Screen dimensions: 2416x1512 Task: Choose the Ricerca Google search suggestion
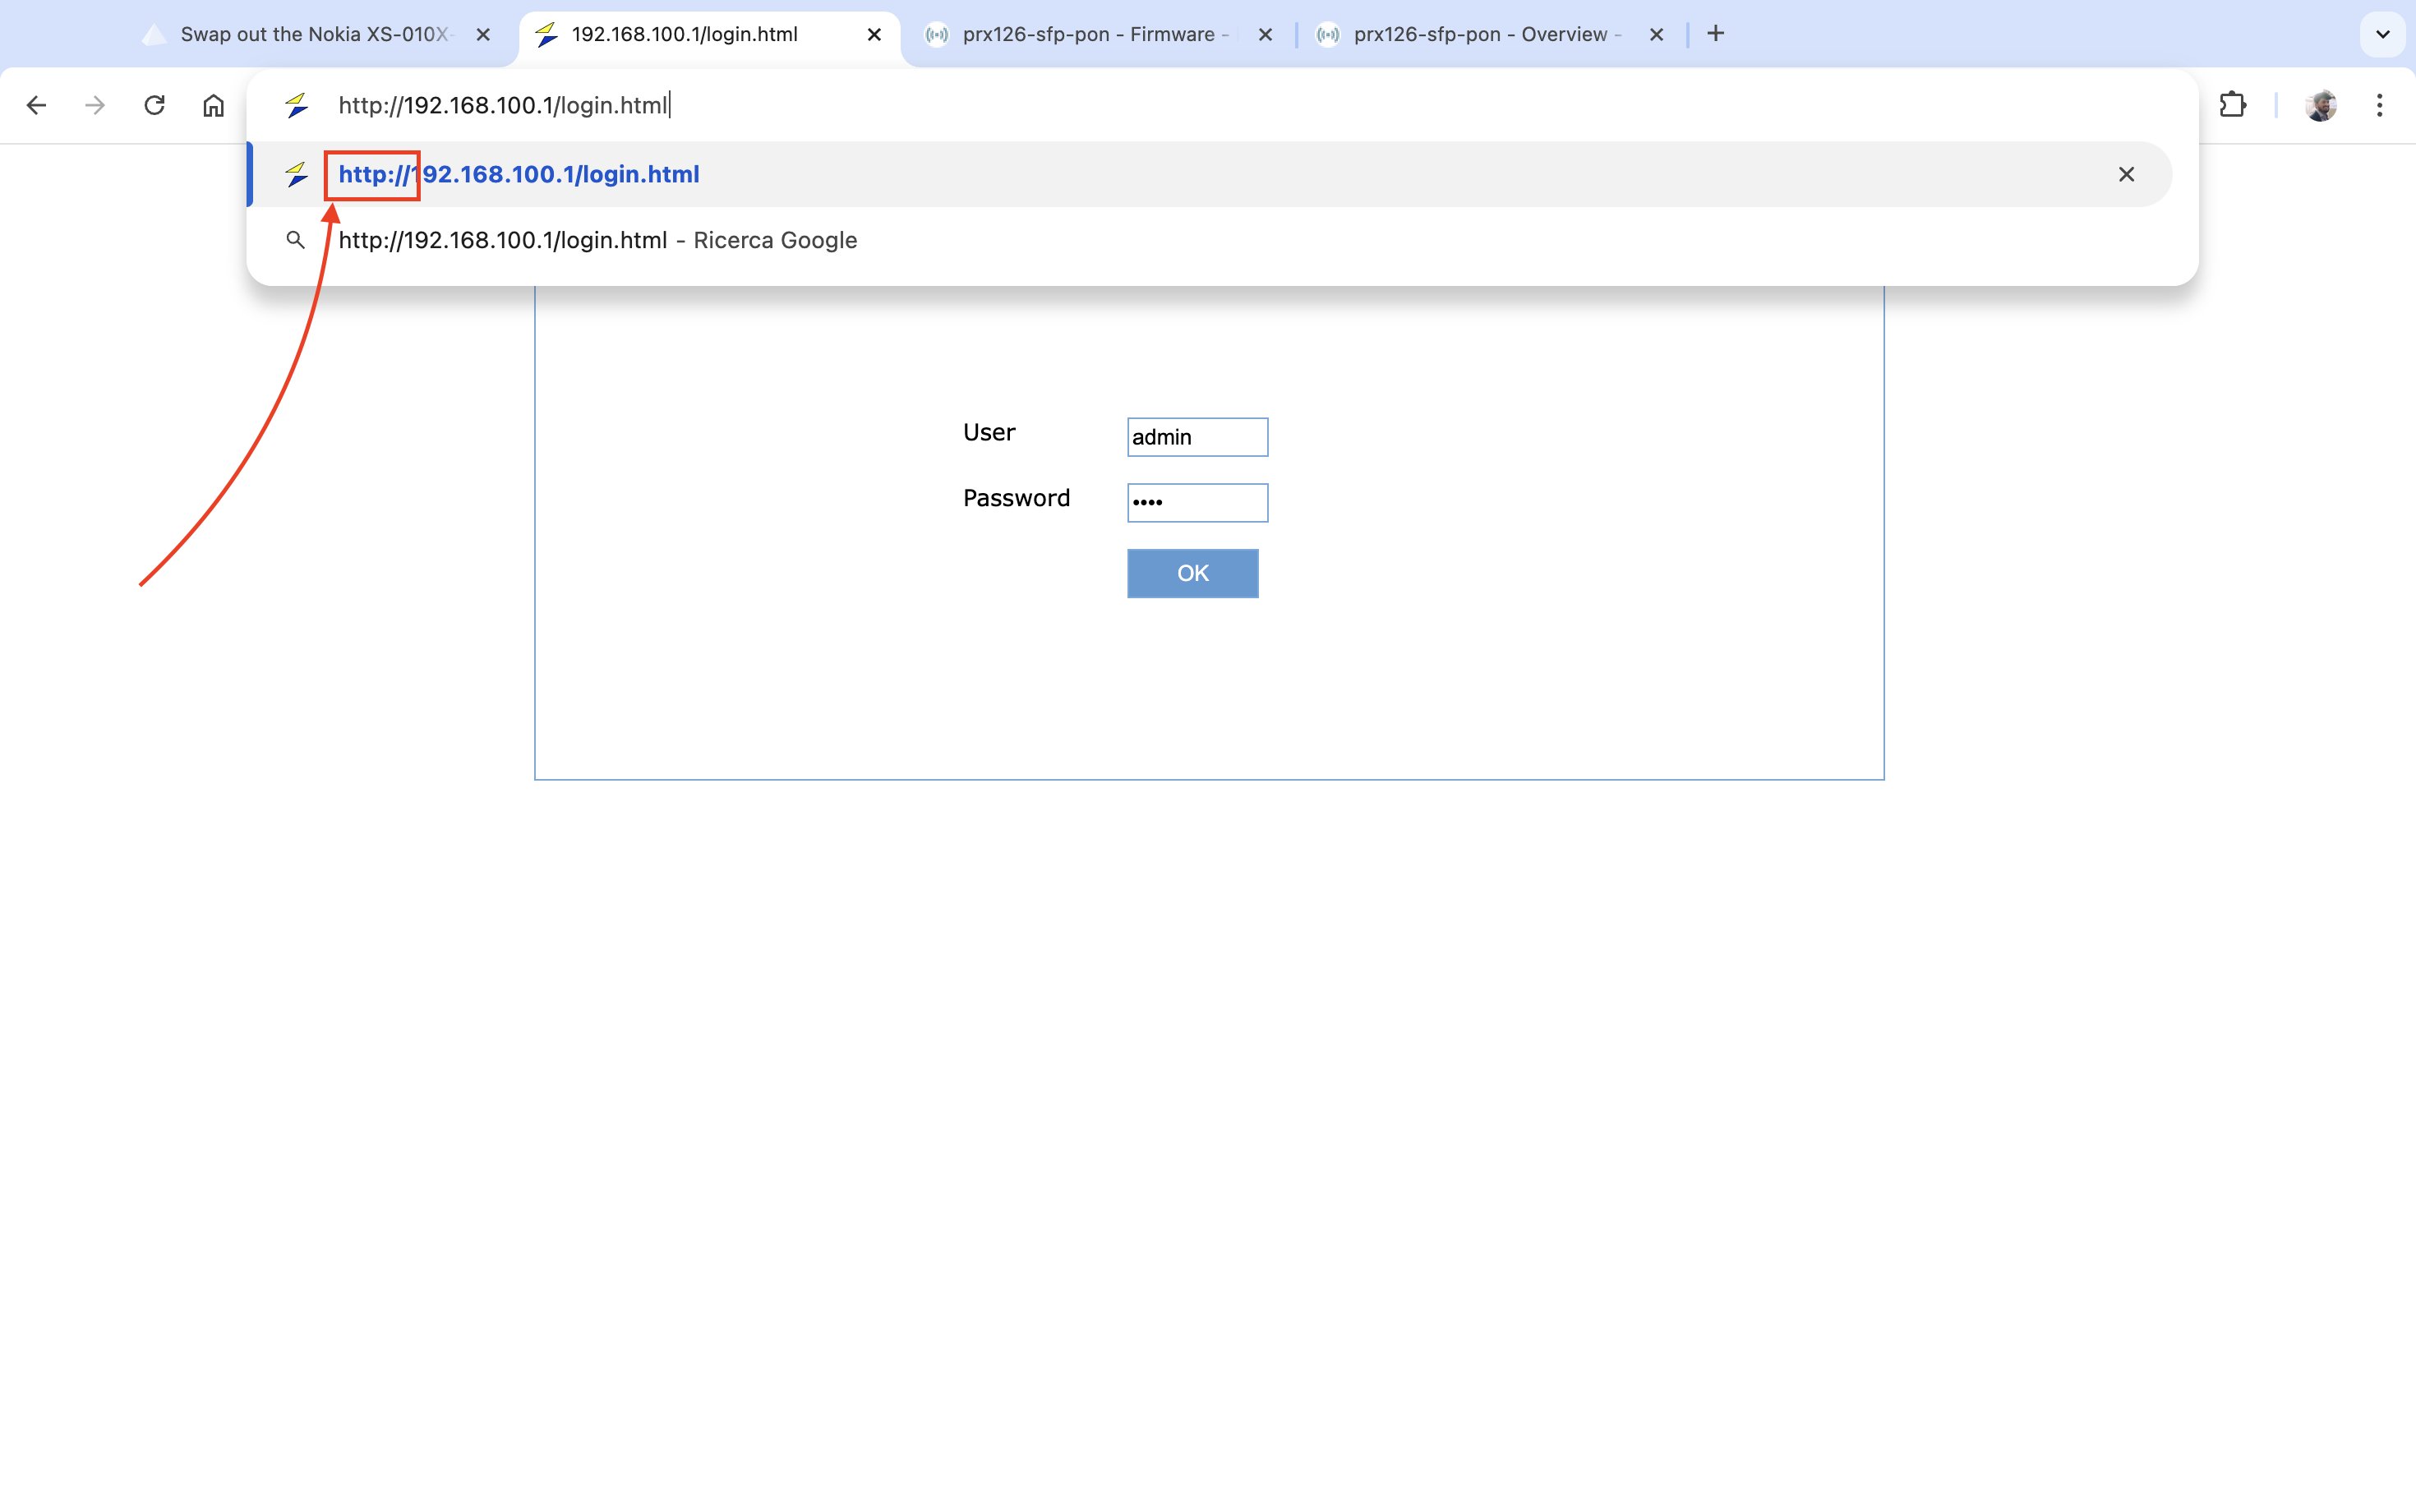[x=597, y=241]
